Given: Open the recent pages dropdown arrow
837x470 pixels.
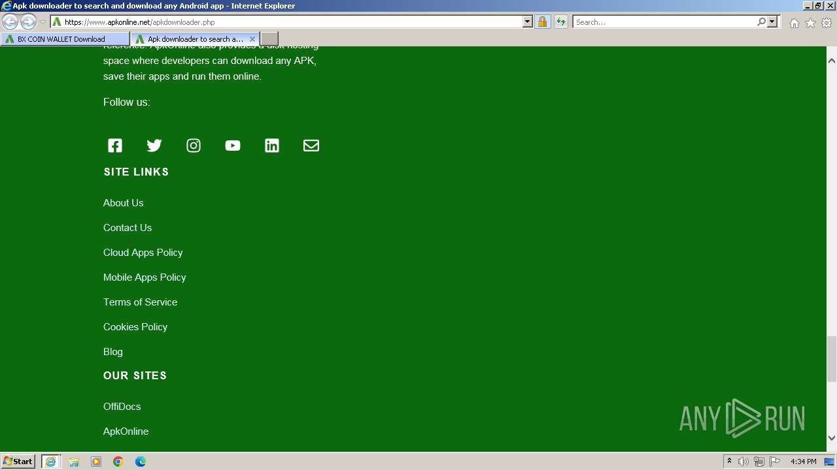Looking at the screenshot, I should point(43,22).
